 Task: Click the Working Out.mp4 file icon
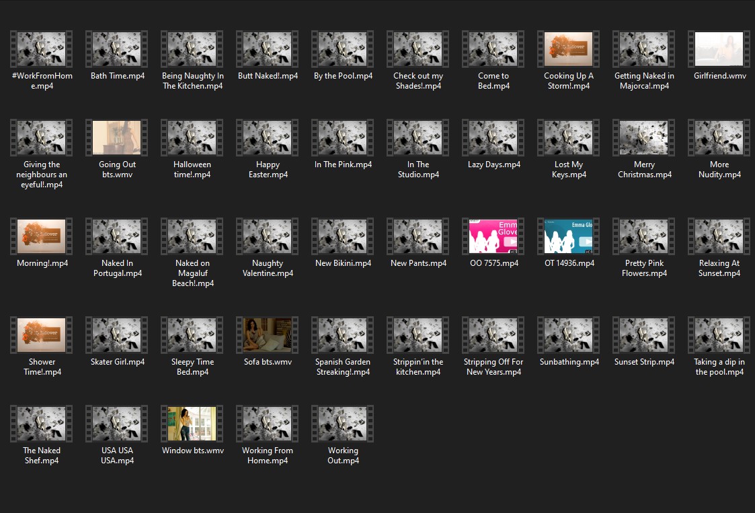pos(343,424)
